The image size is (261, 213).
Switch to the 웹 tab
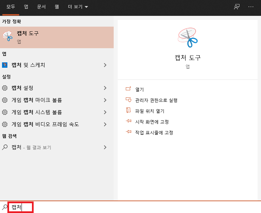[57, 7]
